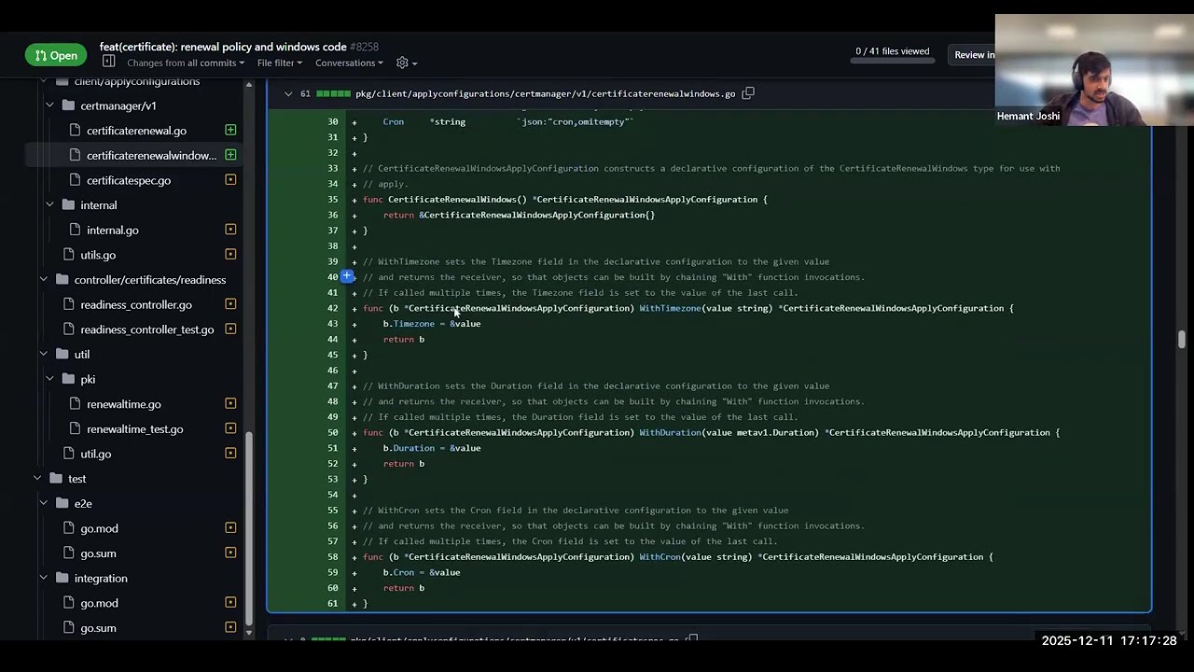Open certificatespec.go in file tree
The width and height of the screenshot is (1194, 672).
(129, 180)
